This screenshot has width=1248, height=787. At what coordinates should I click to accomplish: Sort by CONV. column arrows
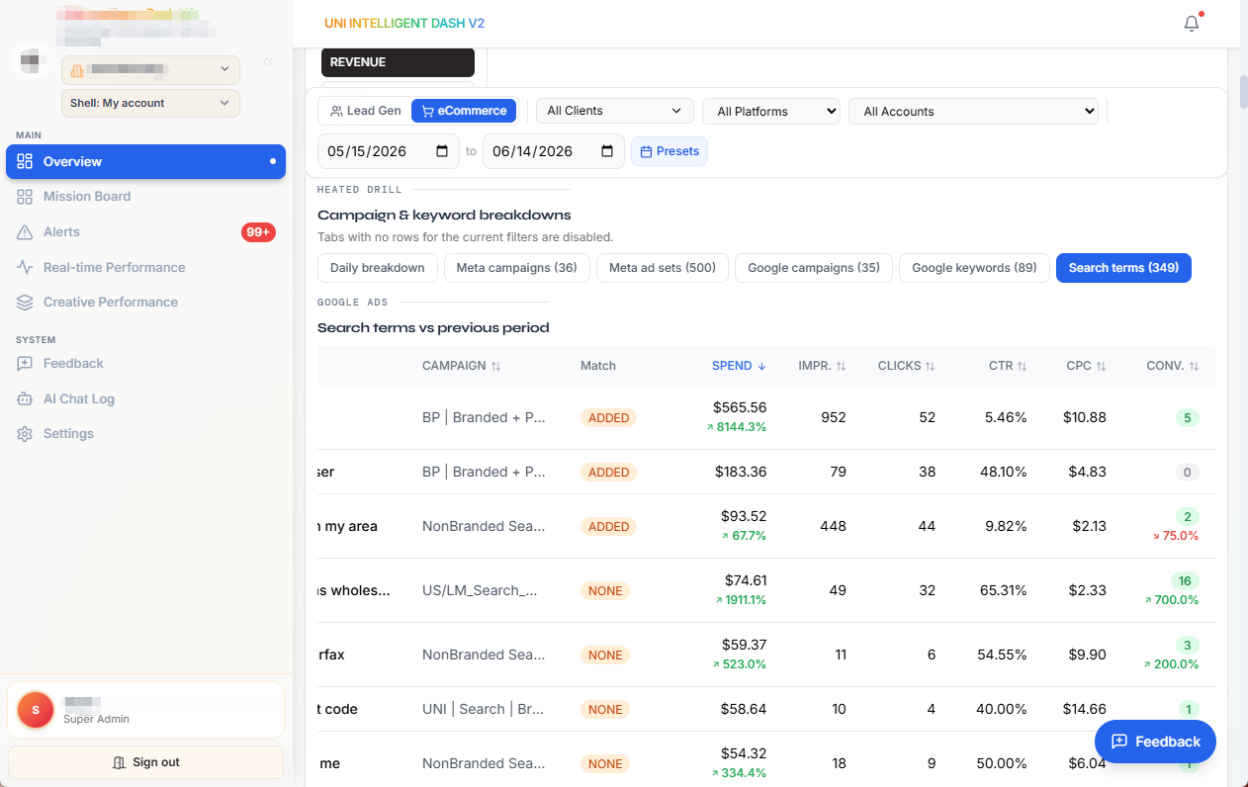pyautogui.click(x=1194, y=366)
